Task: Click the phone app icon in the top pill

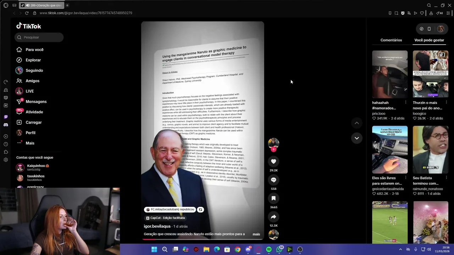Action: pyautogui.click(x=429, y=29)
